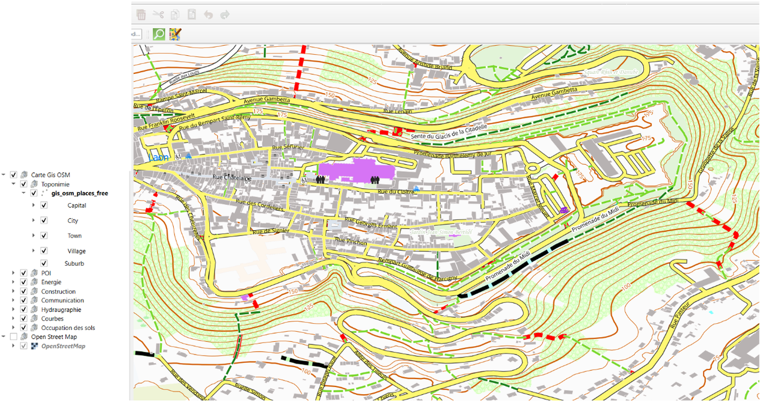Expand the Courbes group arrow
Screen dimensions: 769x405
point(14,318)
